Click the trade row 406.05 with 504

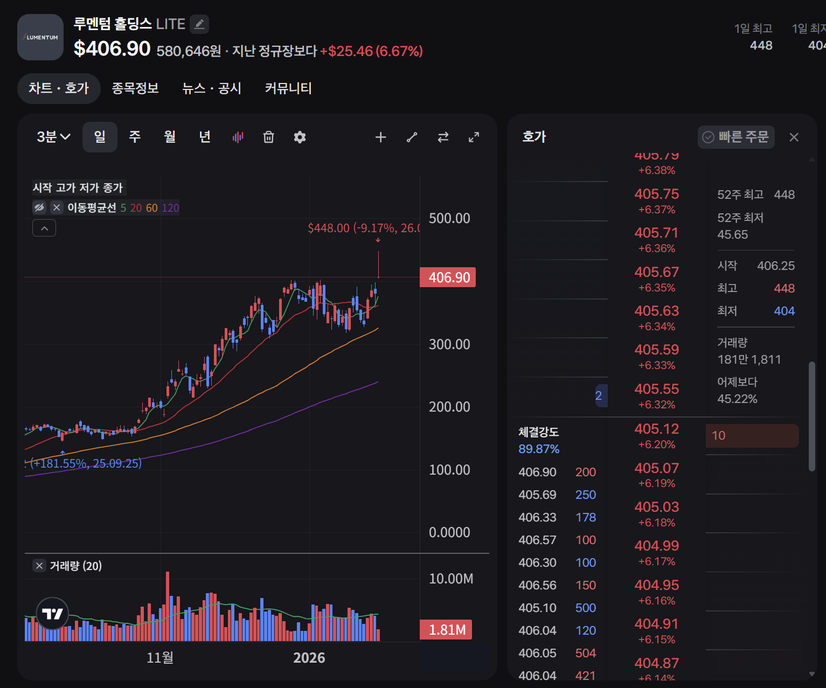click(x=558, y=653)
